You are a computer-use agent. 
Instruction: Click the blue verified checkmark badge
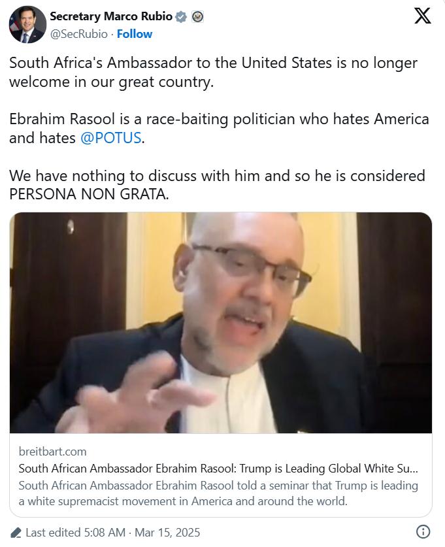click(180, 16)
